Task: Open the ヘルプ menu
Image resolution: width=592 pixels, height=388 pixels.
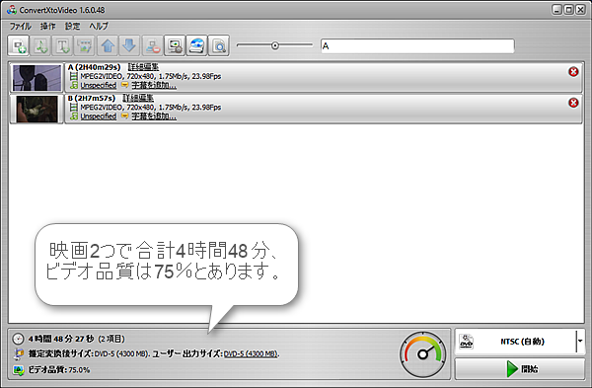Action: (99, 26)
